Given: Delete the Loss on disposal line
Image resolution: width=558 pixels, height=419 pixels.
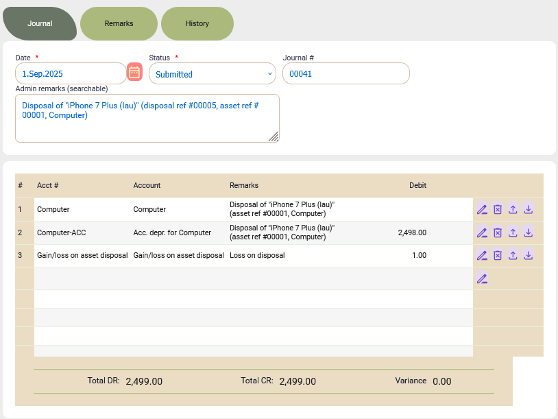Looking at the screenshot, I should [498, 255].
